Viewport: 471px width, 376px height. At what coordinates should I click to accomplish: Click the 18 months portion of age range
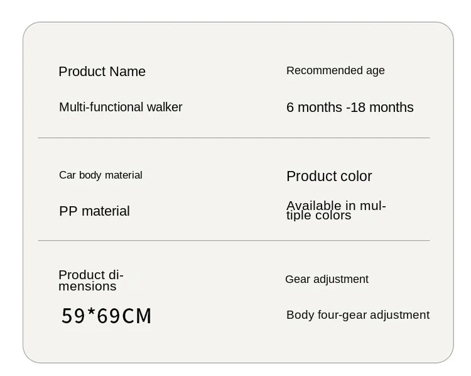pos(382,108)
